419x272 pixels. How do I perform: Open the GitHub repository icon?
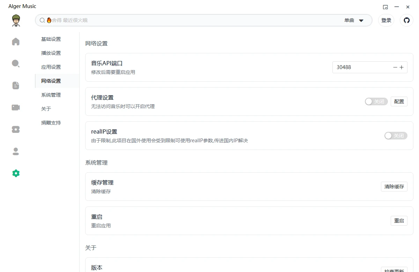(406, 20)
